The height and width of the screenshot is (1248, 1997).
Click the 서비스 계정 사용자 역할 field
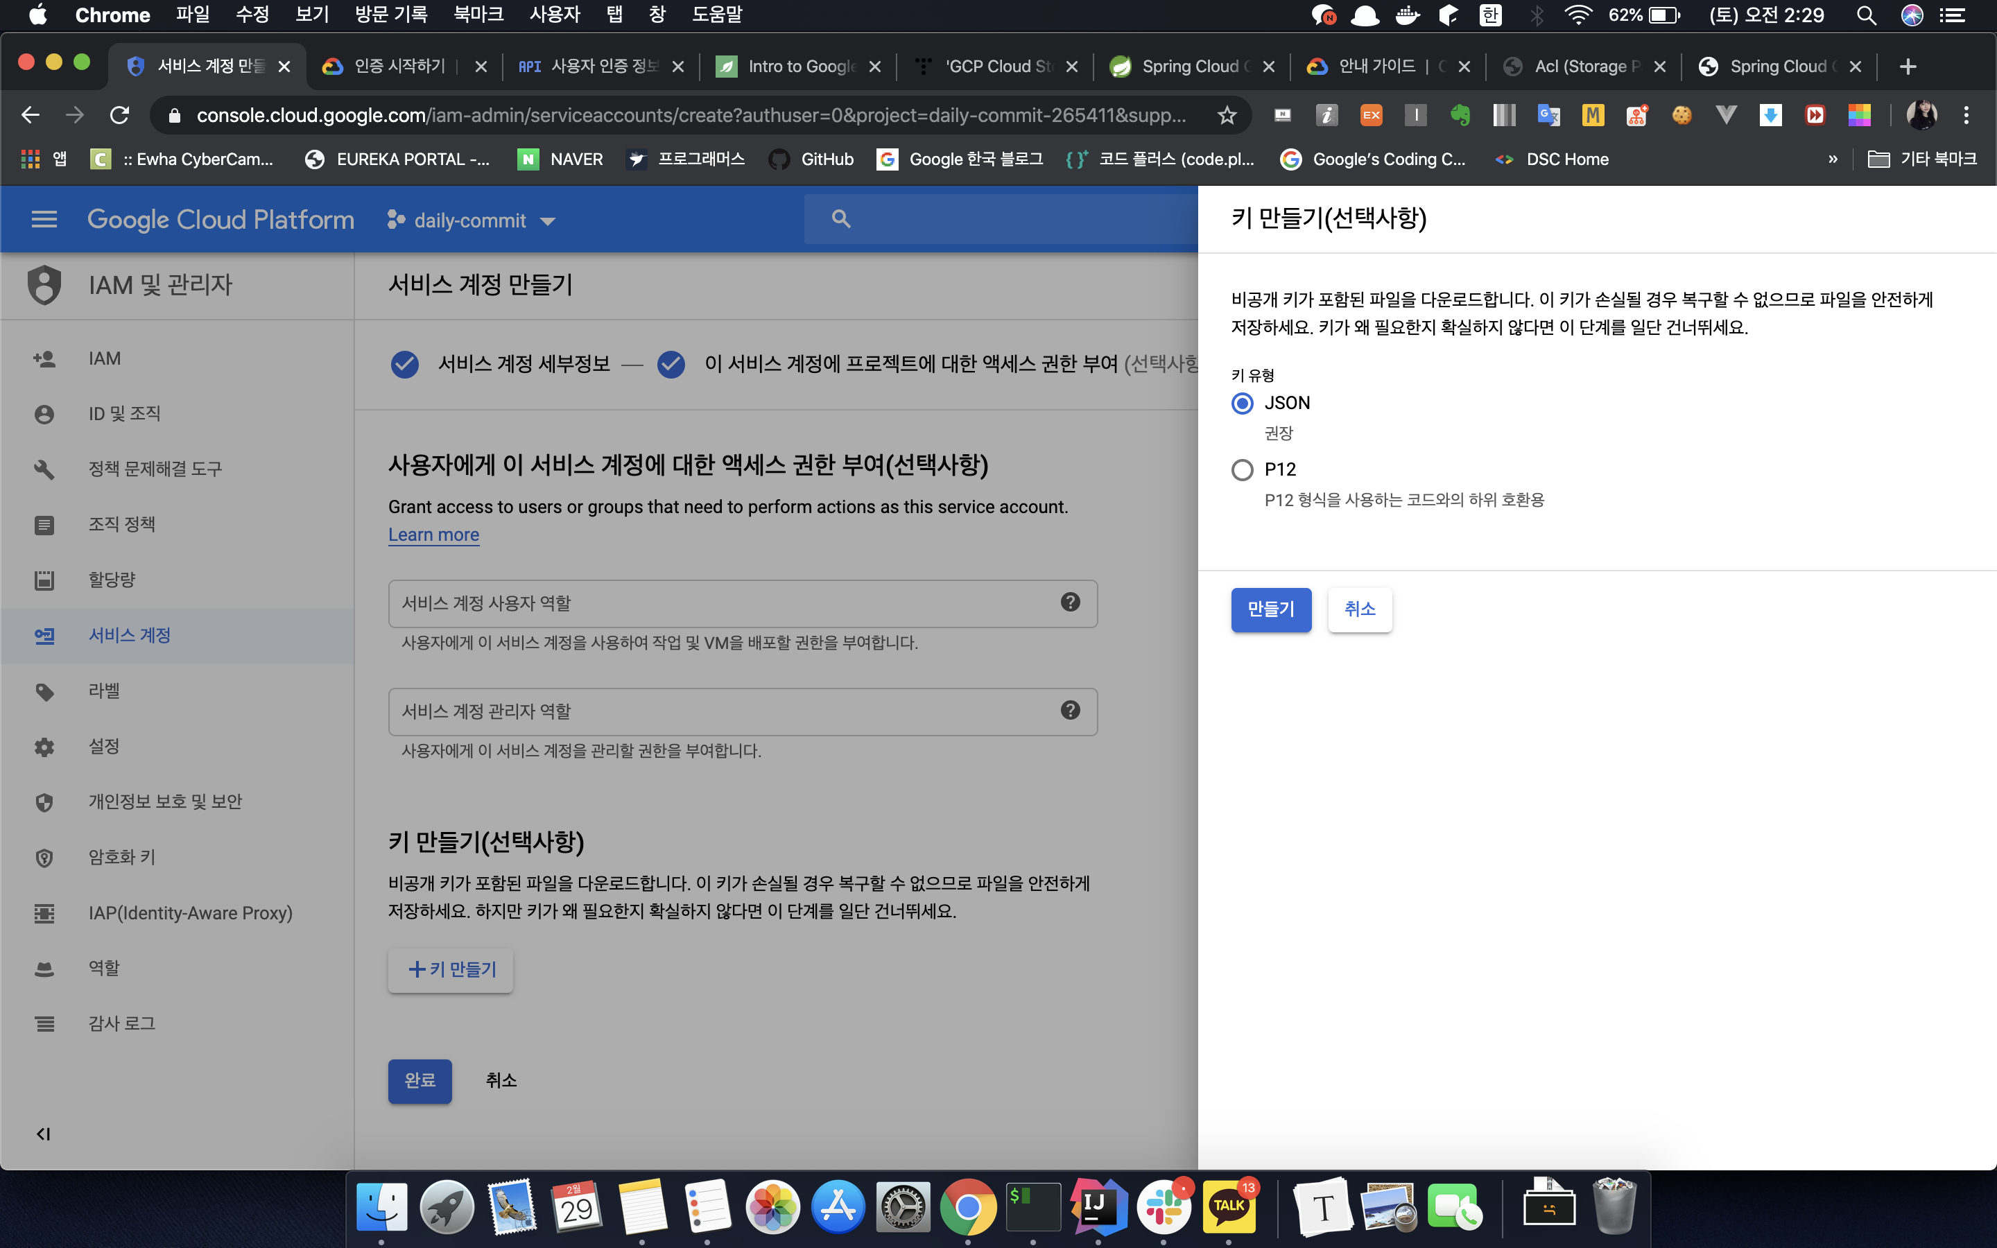718,603
